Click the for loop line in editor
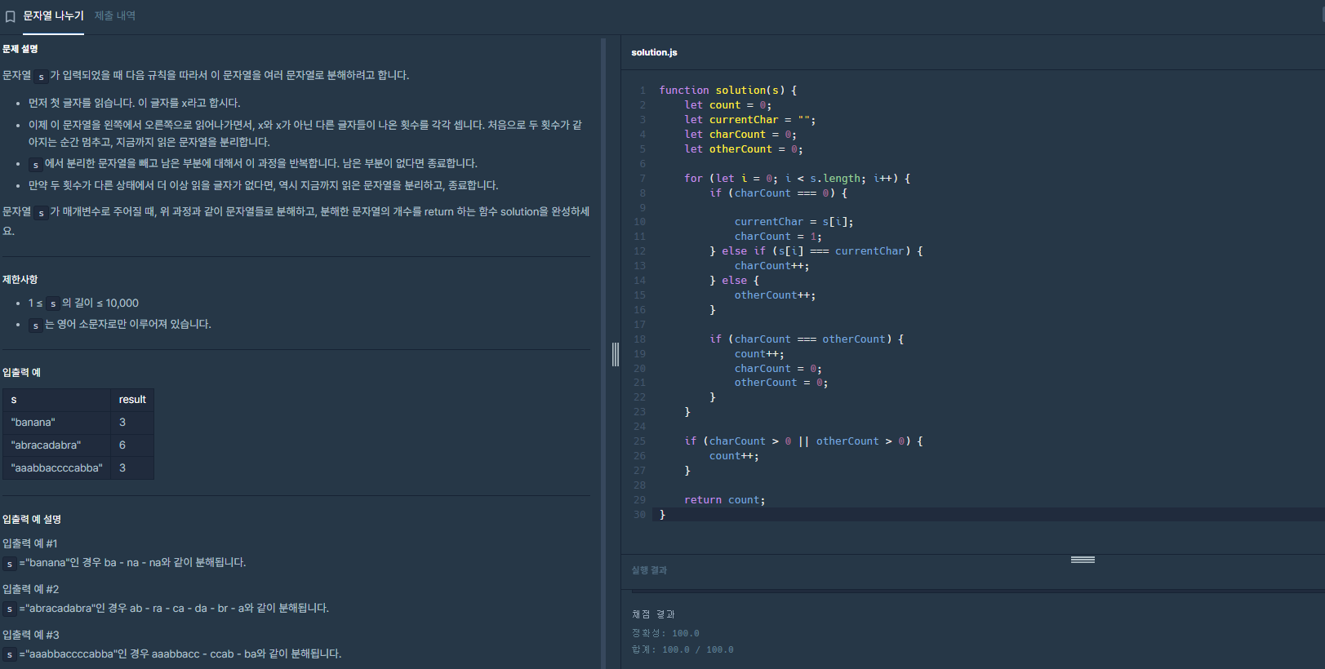The image size is (1325, 669). tap(797, 179)
